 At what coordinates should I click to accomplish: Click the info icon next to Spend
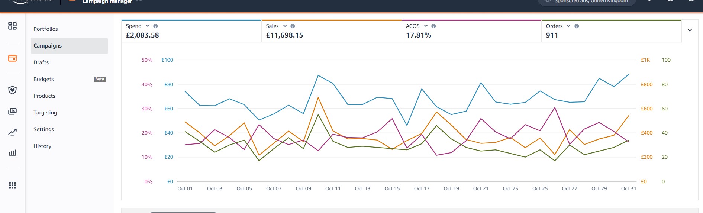[x=155, y=26]
